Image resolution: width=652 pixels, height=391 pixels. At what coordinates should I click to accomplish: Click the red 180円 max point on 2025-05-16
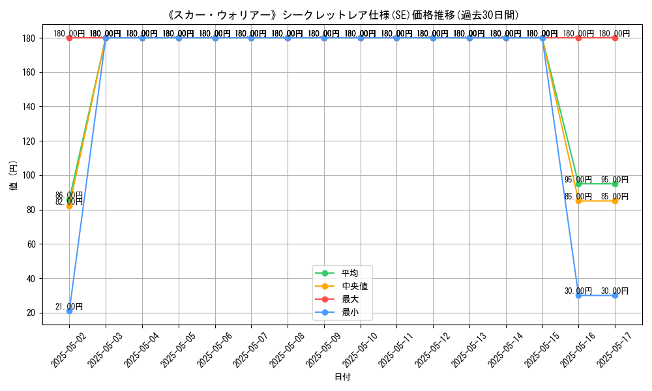coord(578,38)
